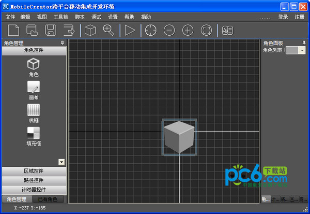Open the 设置 menu
This screenshot has height=214, width=310.
pos(113,17)
